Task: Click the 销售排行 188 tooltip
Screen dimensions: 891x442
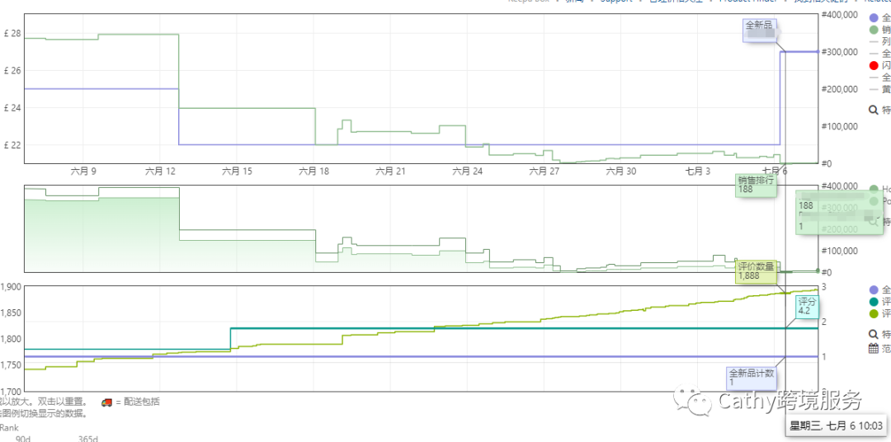Action: 755,186
